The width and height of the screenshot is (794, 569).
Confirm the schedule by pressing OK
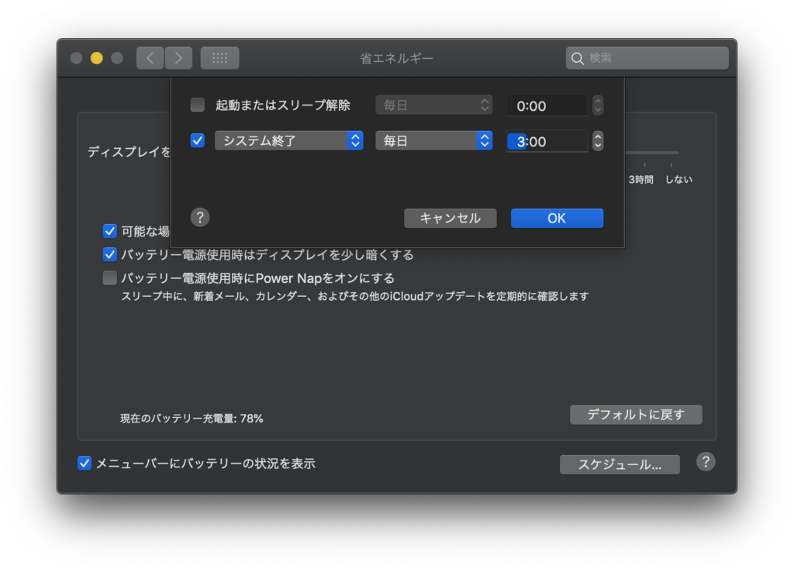[x=557, y=218]
